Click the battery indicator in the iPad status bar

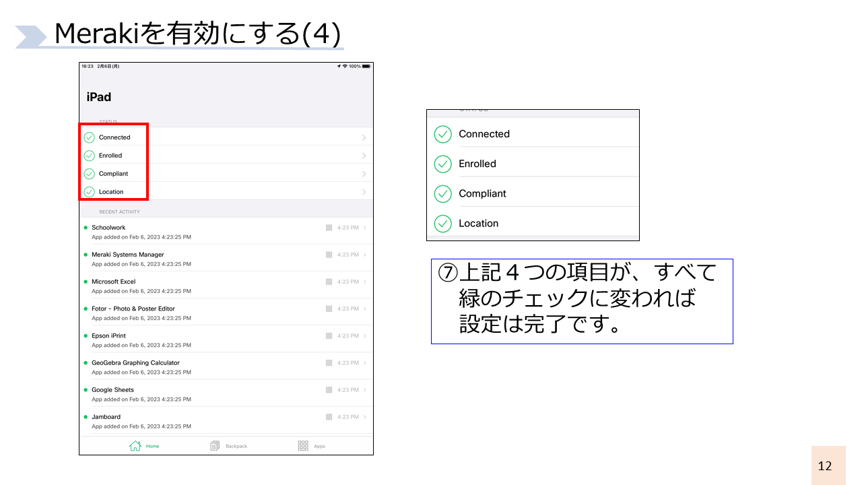click(x=366, y=66)
